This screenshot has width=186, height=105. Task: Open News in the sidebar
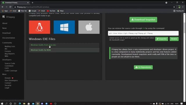(4, 28)
